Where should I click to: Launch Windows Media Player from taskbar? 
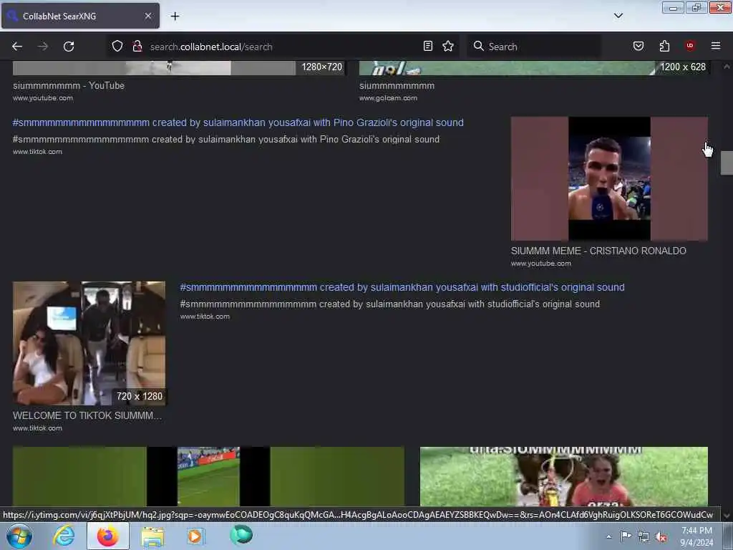pyautogui.click(x=195, y=536)
